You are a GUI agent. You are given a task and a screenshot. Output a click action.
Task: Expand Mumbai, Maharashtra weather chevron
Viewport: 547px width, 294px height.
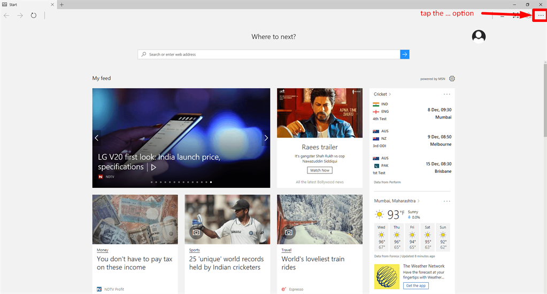[x=418, y=201]
